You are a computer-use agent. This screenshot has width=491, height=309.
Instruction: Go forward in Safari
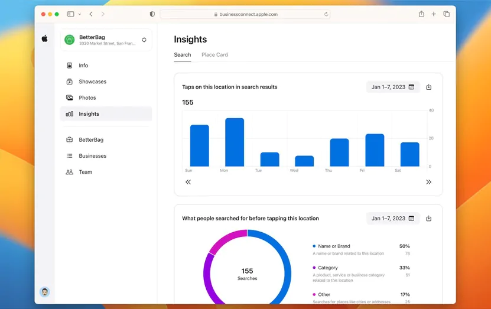pyautogui.click(x=103, y=14)
